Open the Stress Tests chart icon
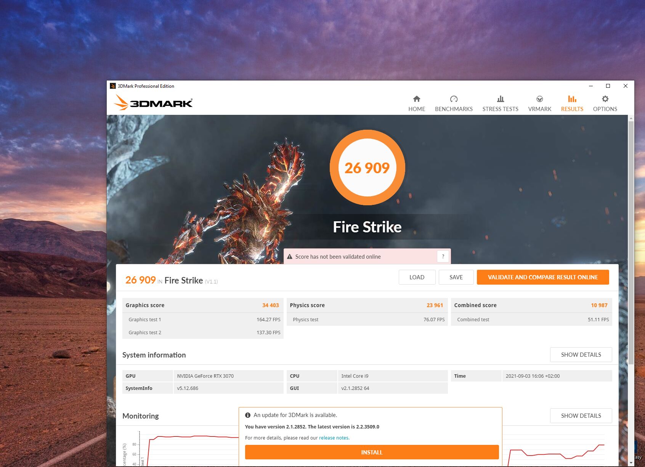Viewport: 645px width, 467px height. pos(501,99)
